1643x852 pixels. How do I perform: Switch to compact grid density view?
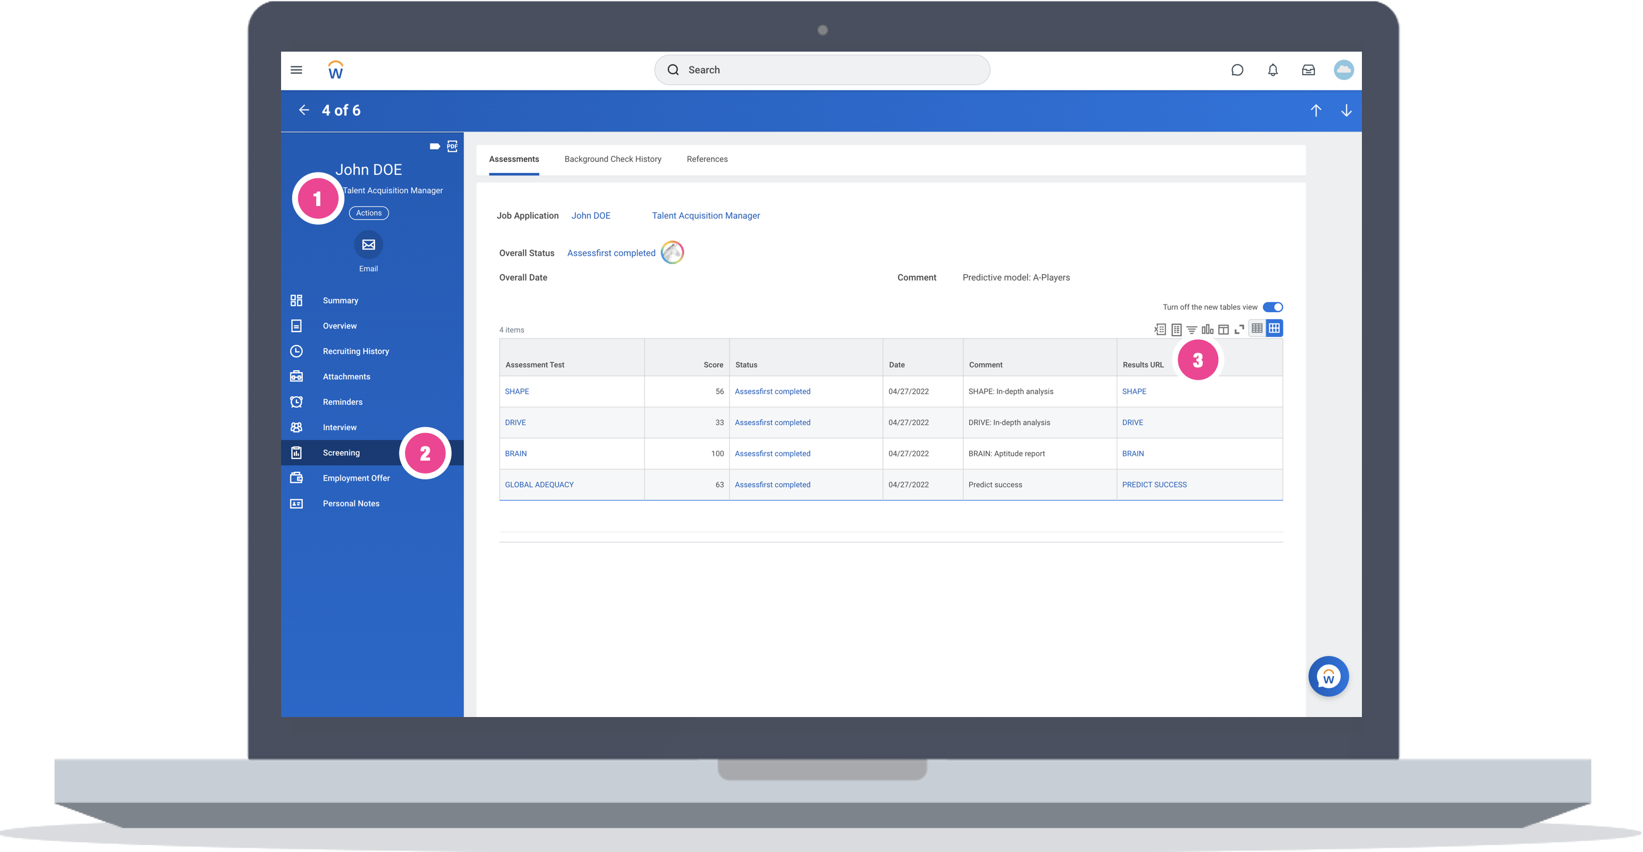pos(1256,329)
